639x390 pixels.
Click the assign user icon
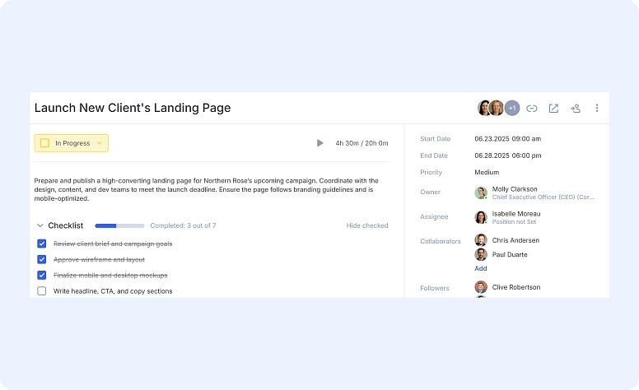click(x=576, y=108)
